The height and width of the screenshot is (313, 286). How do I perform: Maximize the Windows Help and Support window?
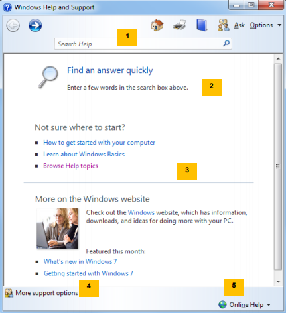(x=251, y=5)
